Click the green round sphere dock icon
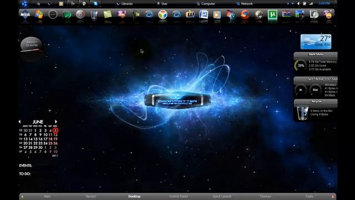The image size is (355, 200). click(x=67, y=15)
